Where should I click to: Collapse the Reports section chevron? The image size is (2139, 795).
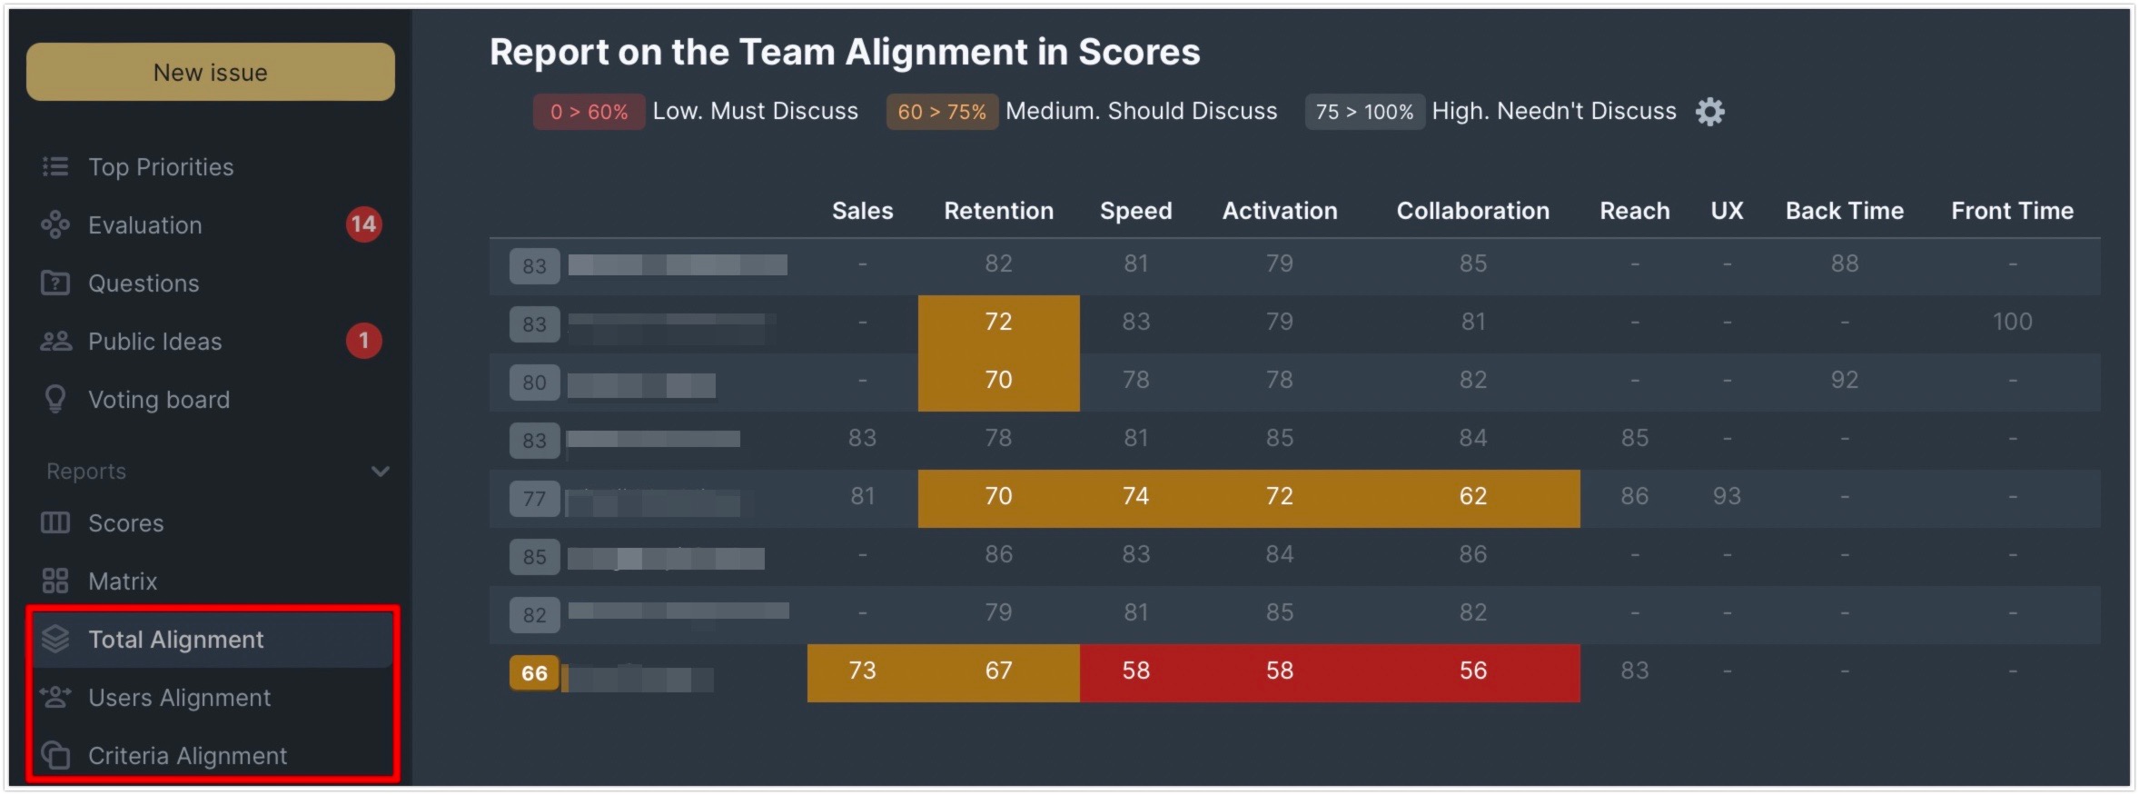(381, 472)
